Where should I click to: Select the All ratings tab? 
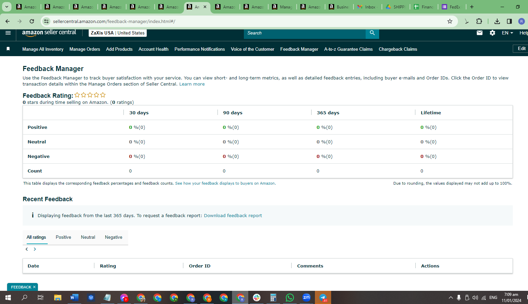coord(36,237)
